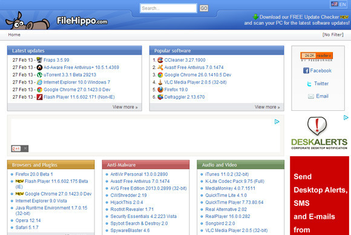Screen dimensions: 351x235
Task: Click the Email envelope icon
Action: [311, 96]
